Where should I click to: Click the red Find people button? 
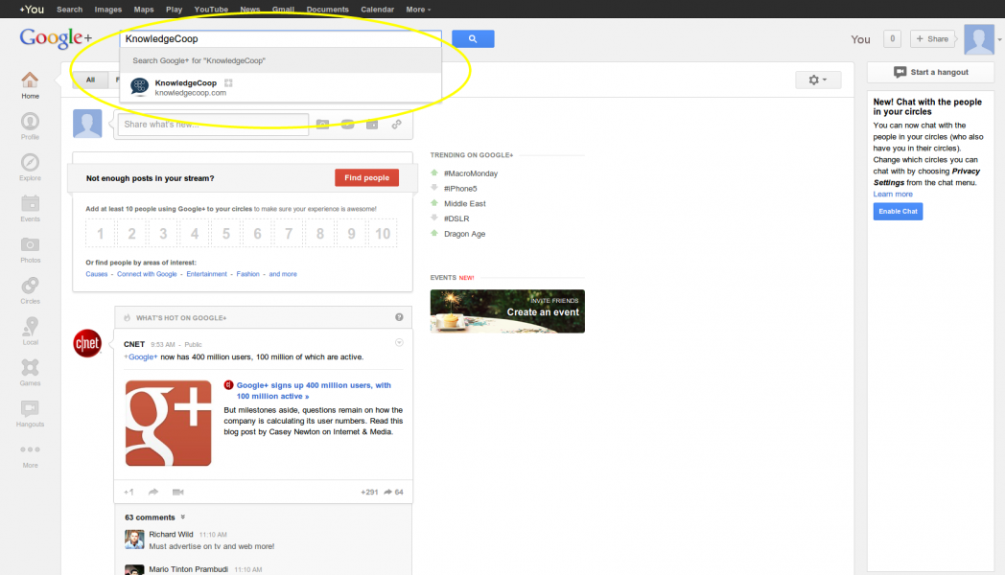[366, 178]
